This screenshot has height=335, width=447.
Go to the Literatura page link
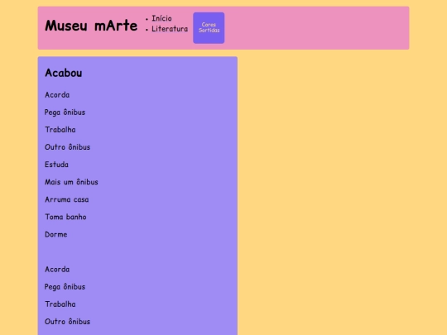tap(170, 29)
